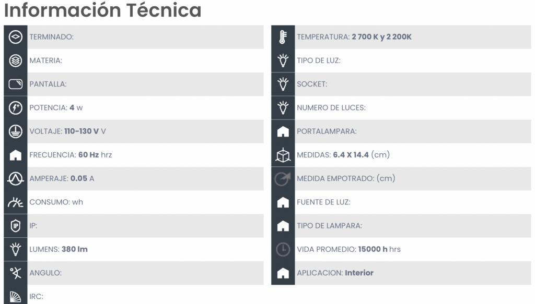
Task: Click the IRC fan-shaped icon
Action: 15,297
